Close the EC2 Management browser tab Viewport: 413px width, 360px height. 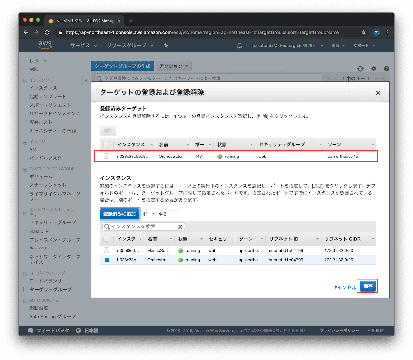coord(119,21)
